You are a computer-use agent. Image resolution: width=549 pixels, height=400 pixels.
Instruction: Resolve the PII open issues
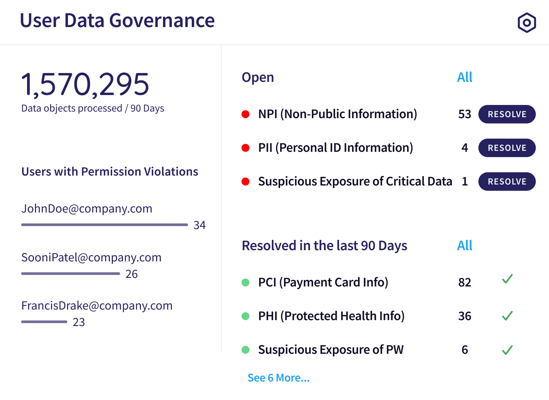point(507,148)
